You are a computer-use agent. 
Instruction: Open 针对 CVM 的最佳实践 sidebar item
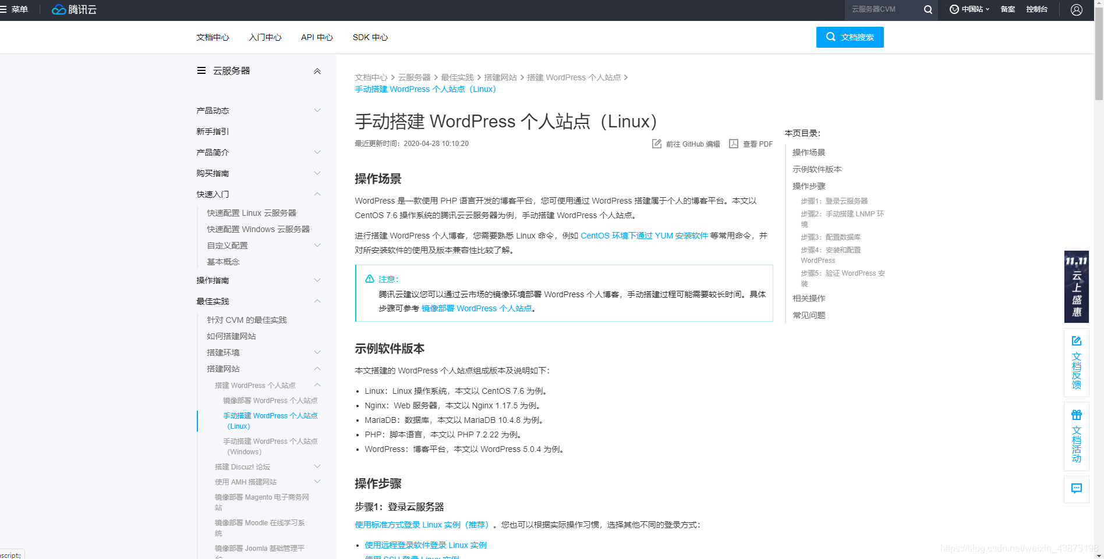tap(246, 320)
